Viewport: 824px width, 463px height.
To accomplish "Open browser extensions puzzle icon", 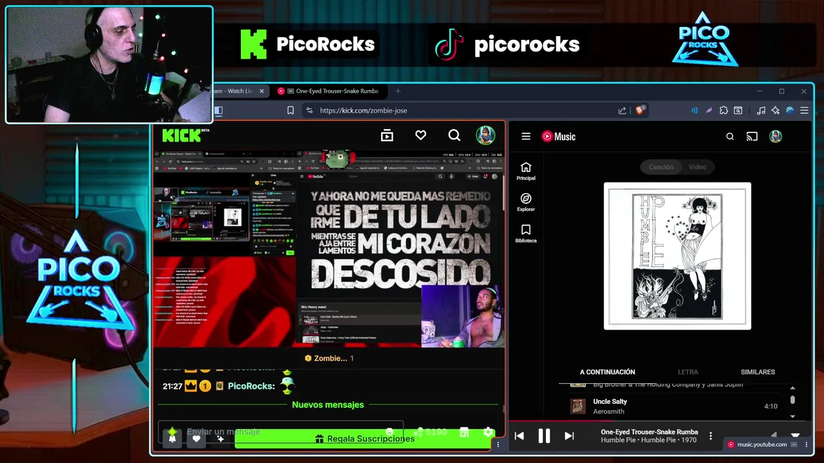I will tap(724, 111).
